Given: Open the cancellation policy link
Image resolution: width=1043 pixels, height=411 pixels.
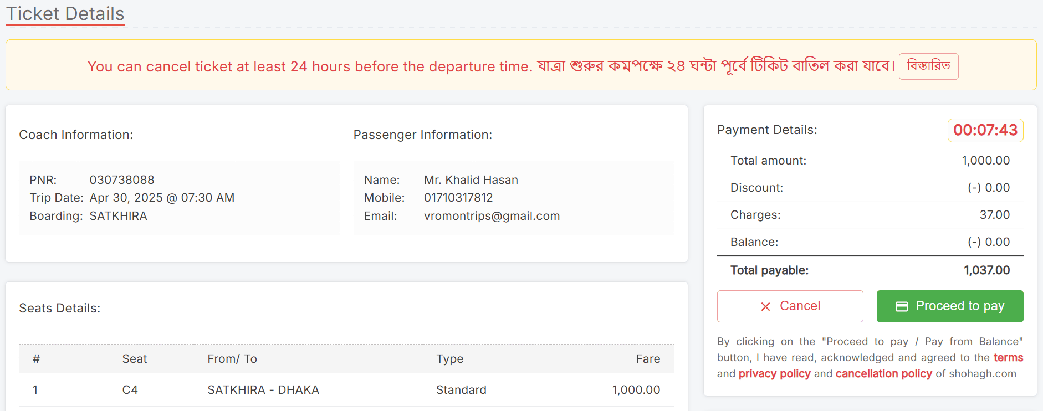Looking at the screenshot, I should pos(883,374).
